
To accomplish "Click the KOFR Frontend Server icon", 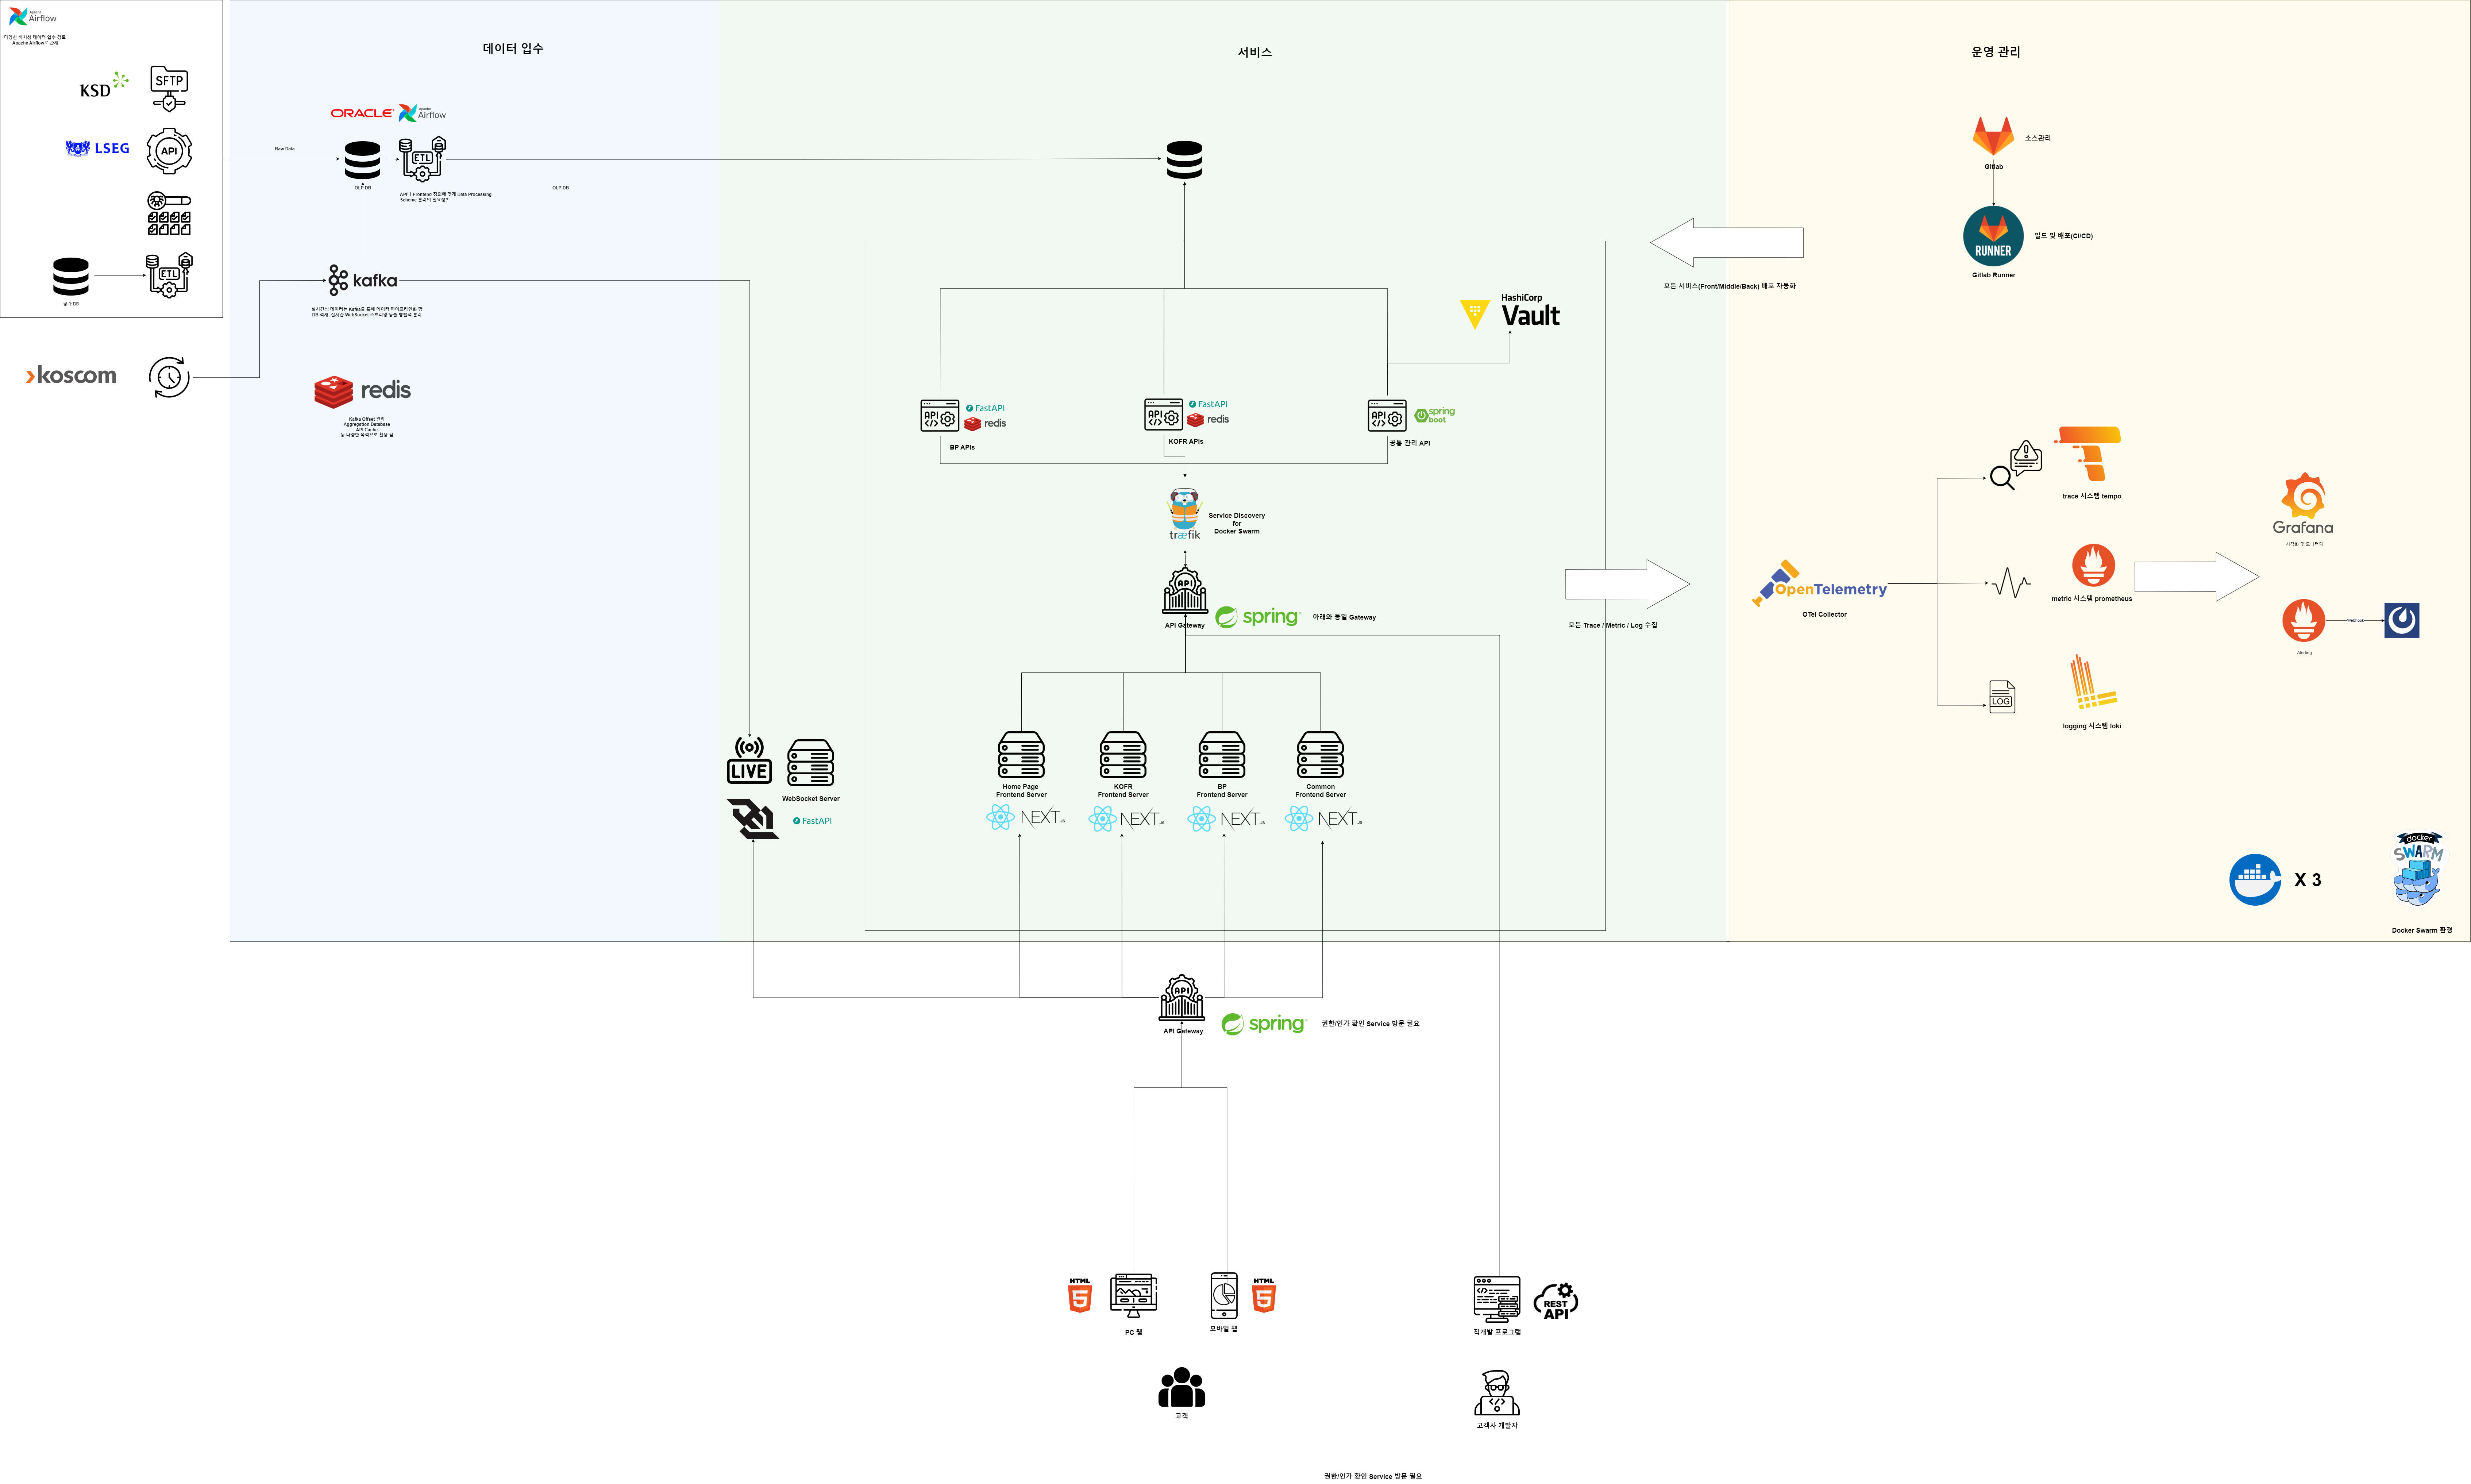I will point(1123,755).
